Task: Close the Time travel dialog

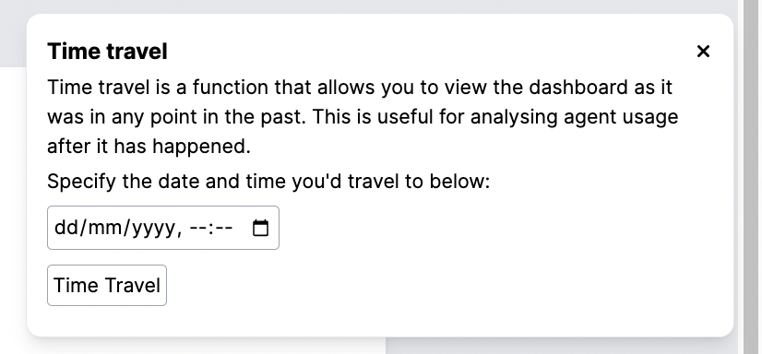Action: [x=703, y=51]
